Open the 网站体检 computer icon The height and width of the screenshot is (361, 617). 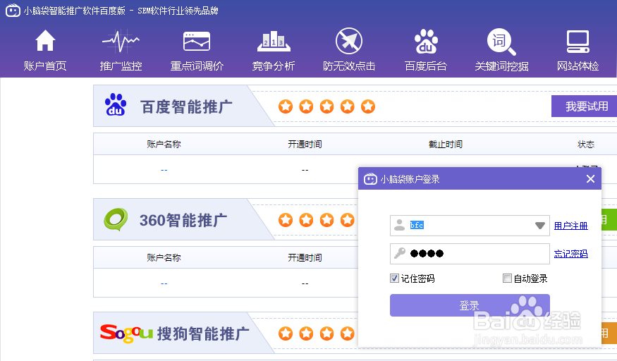[578, 42]
